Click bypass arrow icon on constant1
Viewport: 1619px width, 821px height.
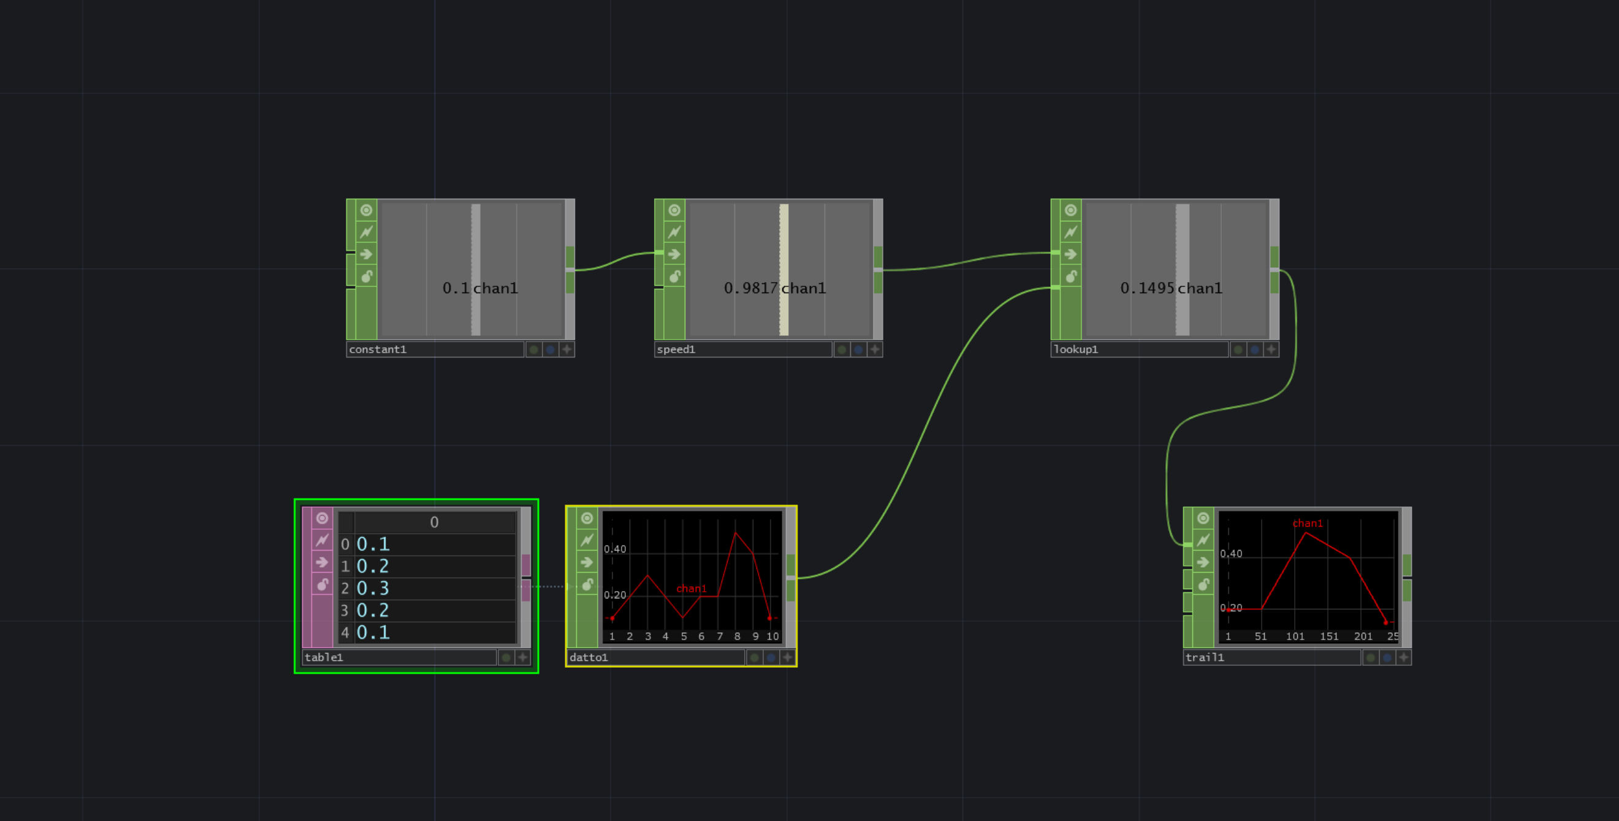tap(367, 254)
